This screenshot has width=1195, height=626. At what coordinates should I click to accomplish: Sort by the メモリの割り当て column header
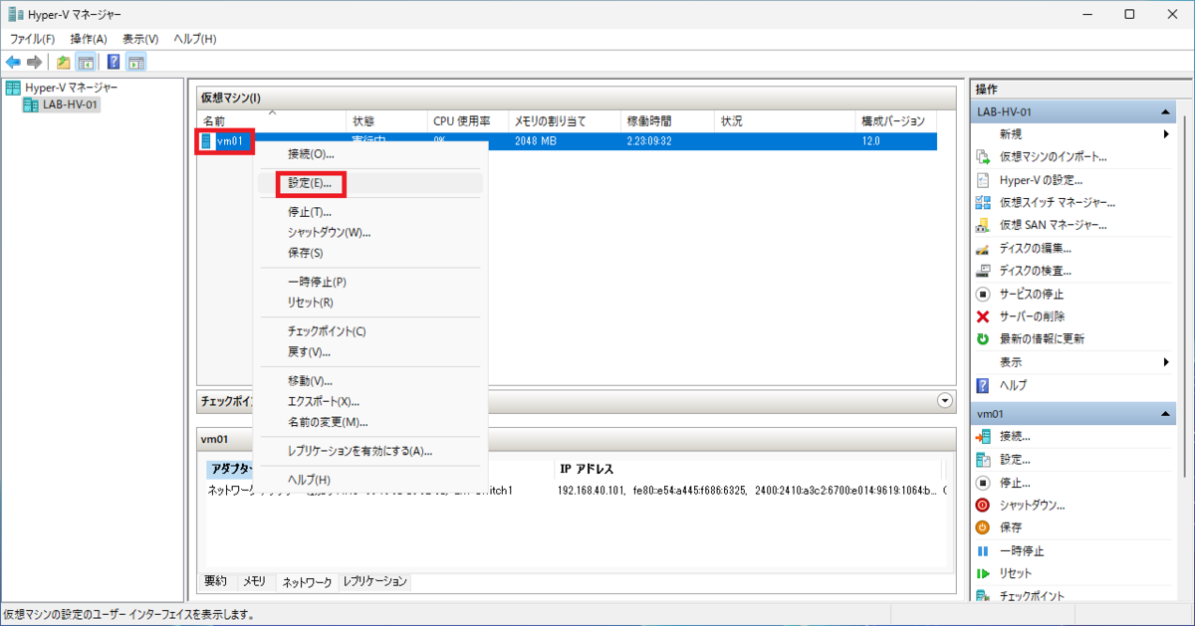pyautogui.click(x=564, y=121)
